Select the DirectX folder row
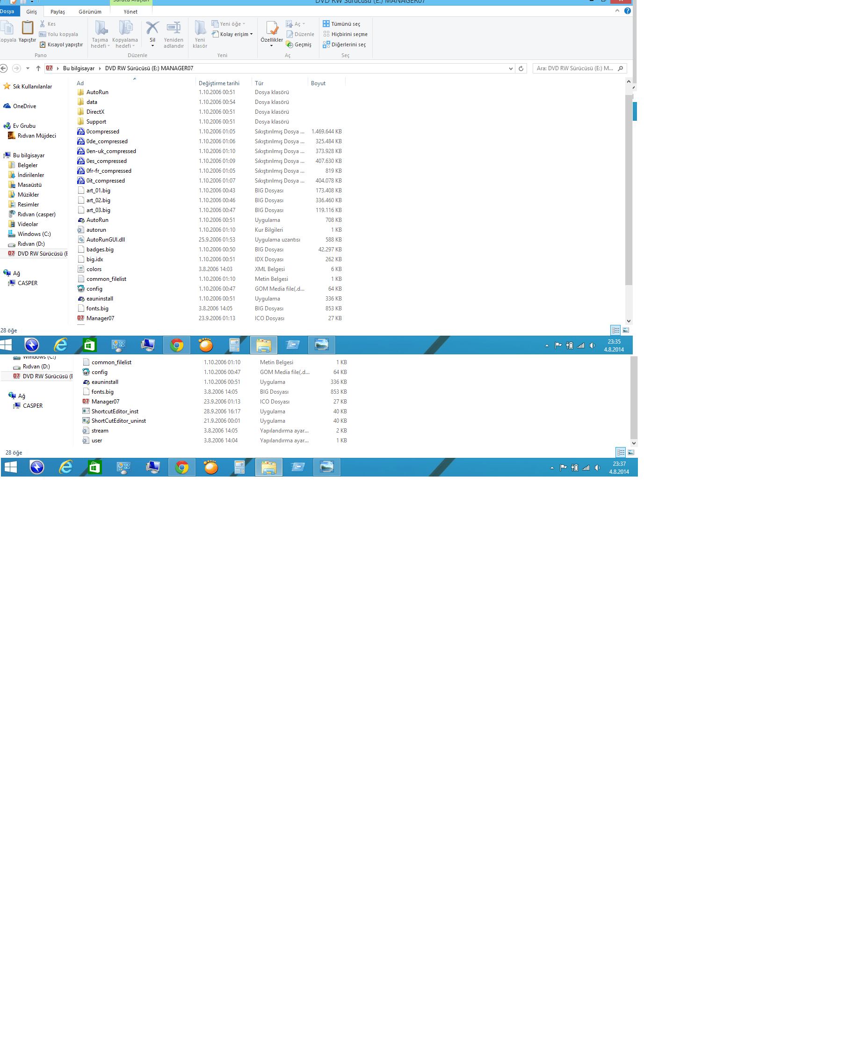Image resolution: width=868 pixels, height=1043 pixels. click(x=210, y=112)
